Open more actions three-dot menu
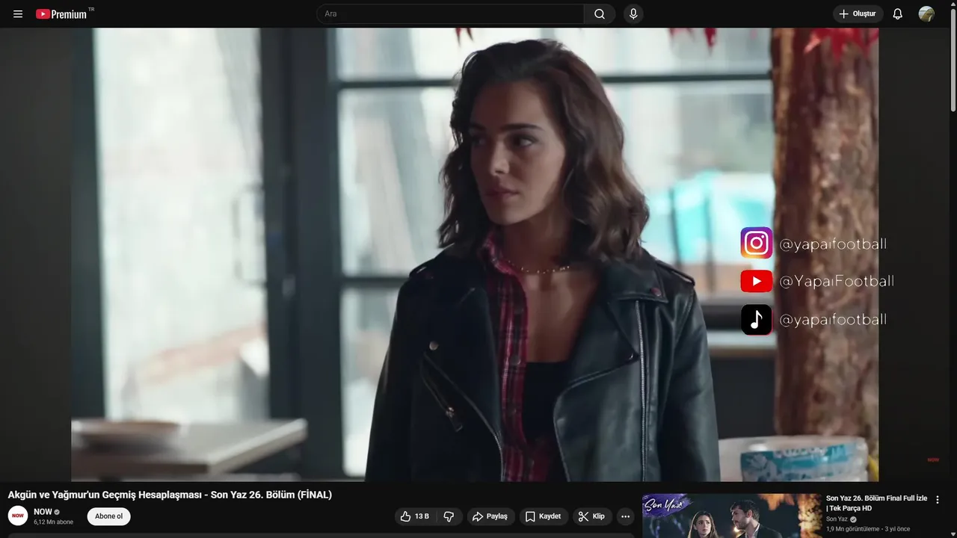Image resolution: width=957 pixels, height=538 pixels. pyautogui.click(x=626, y=516)
